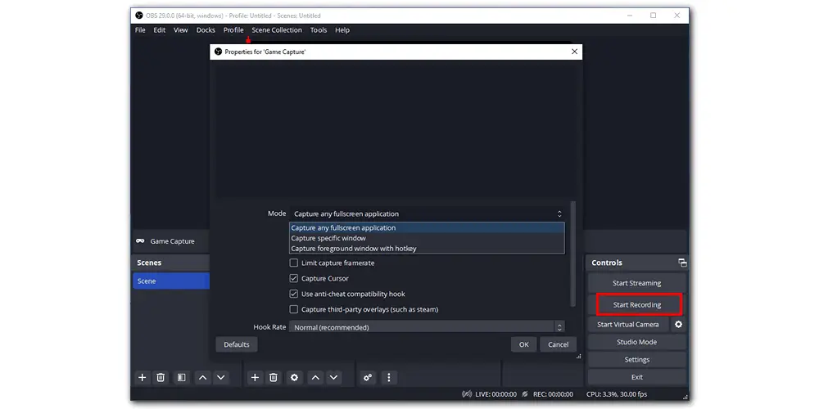
Task: Confirm properties with the OK button
Action: 524,344
